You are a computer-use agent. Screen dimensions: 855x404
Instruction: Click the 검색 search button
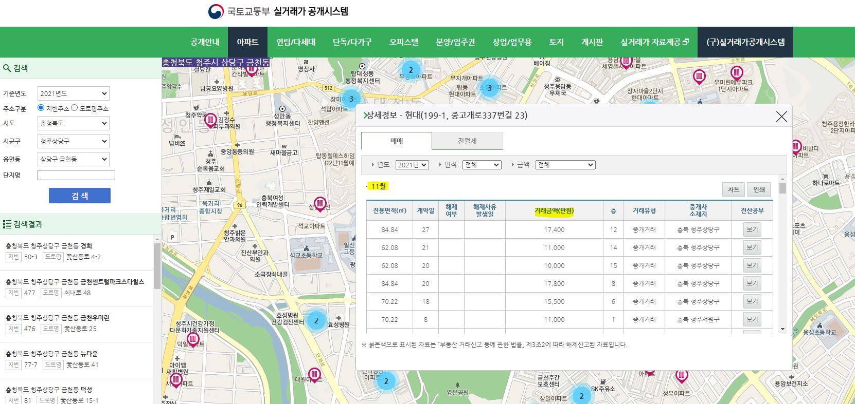coord(80,196)
